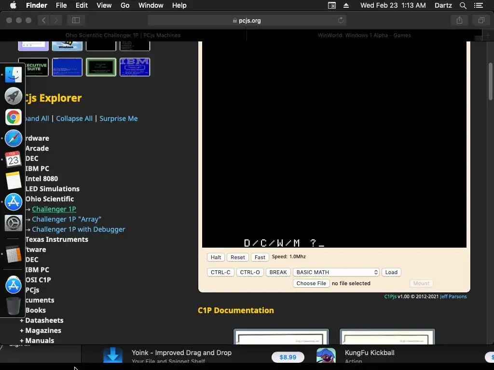Open the Window menu
The image size is (494, 370).
[151, 5]
